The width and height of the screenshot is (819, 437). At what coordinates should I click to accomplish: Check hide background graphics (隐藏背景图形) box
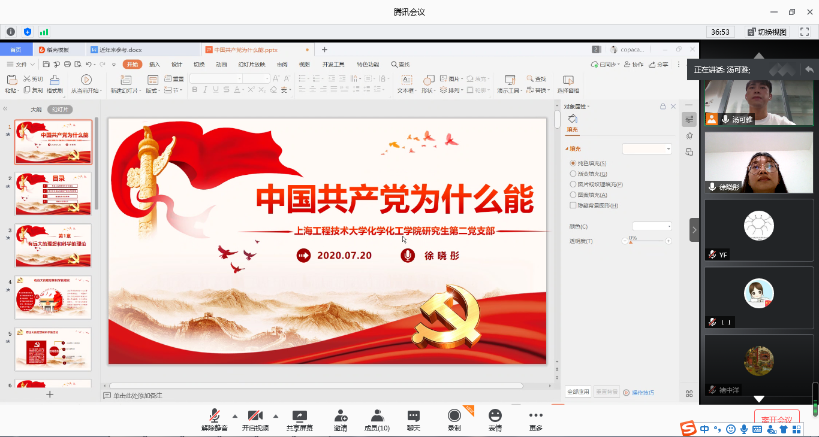(573, 205)
